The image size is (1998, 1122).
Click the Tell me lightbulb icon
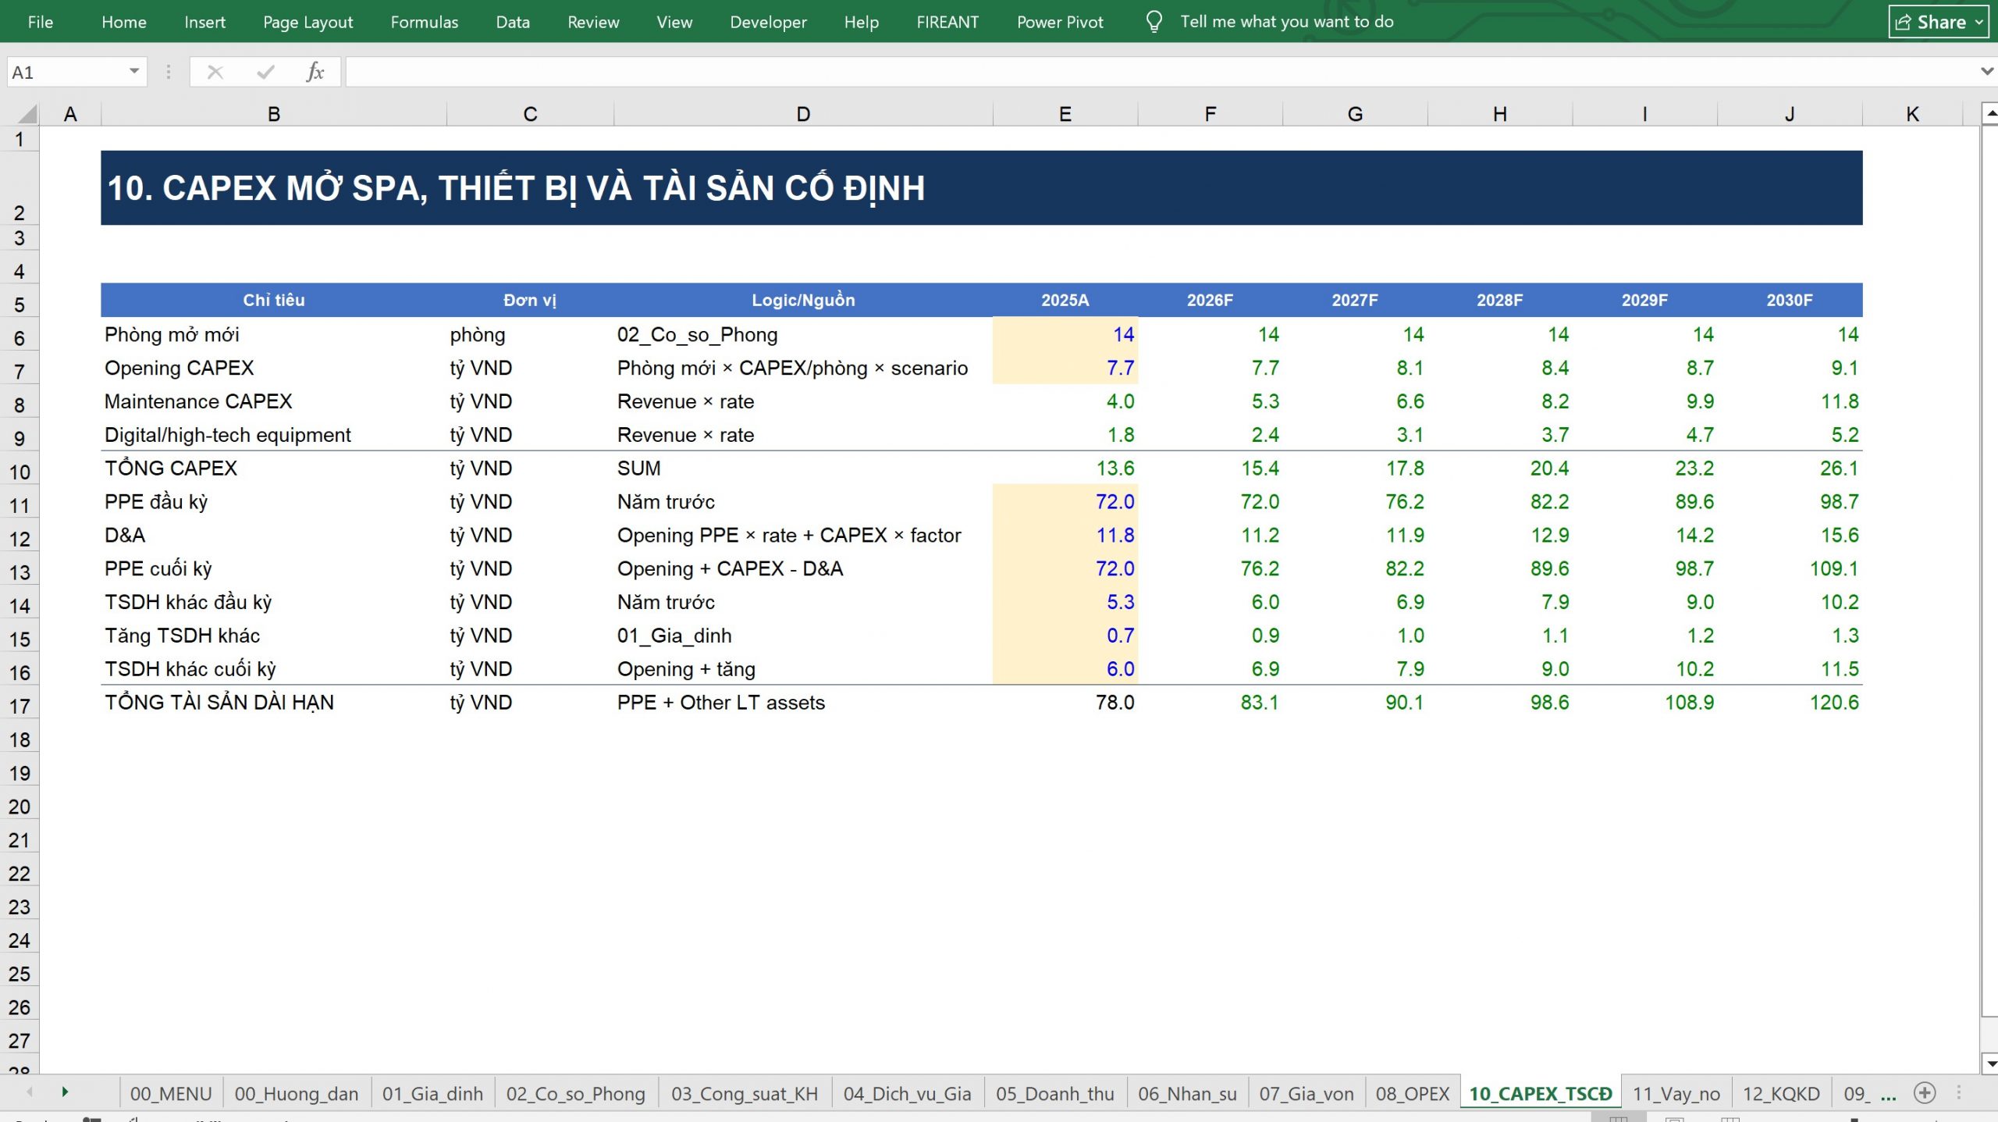pos(1154,22)
